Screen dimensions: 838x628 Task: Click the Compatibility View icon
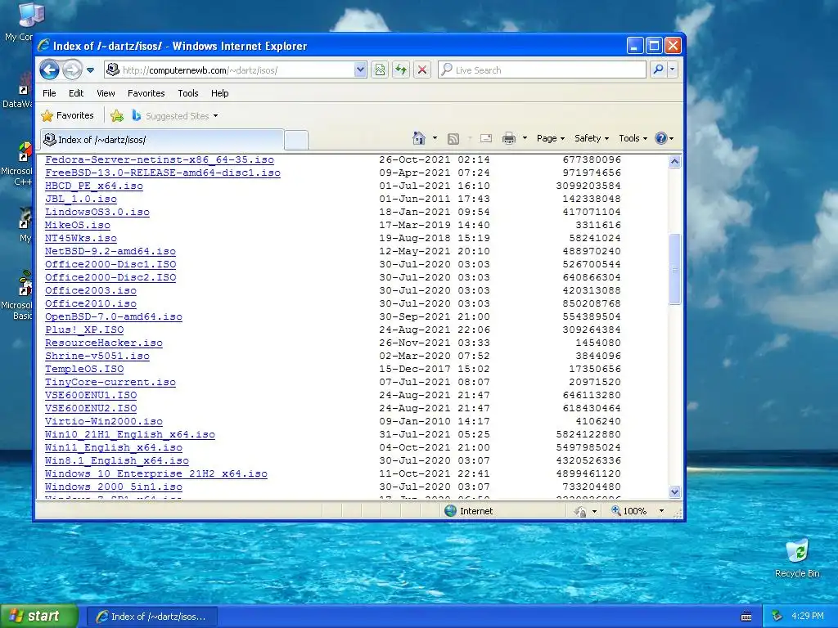pos(380,70)
